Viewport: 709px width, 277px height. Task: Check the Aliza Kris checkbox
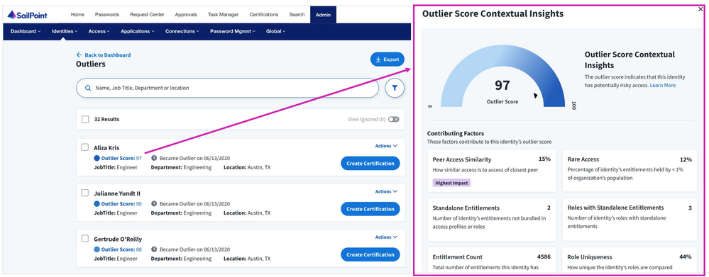(x=84, y=147)
